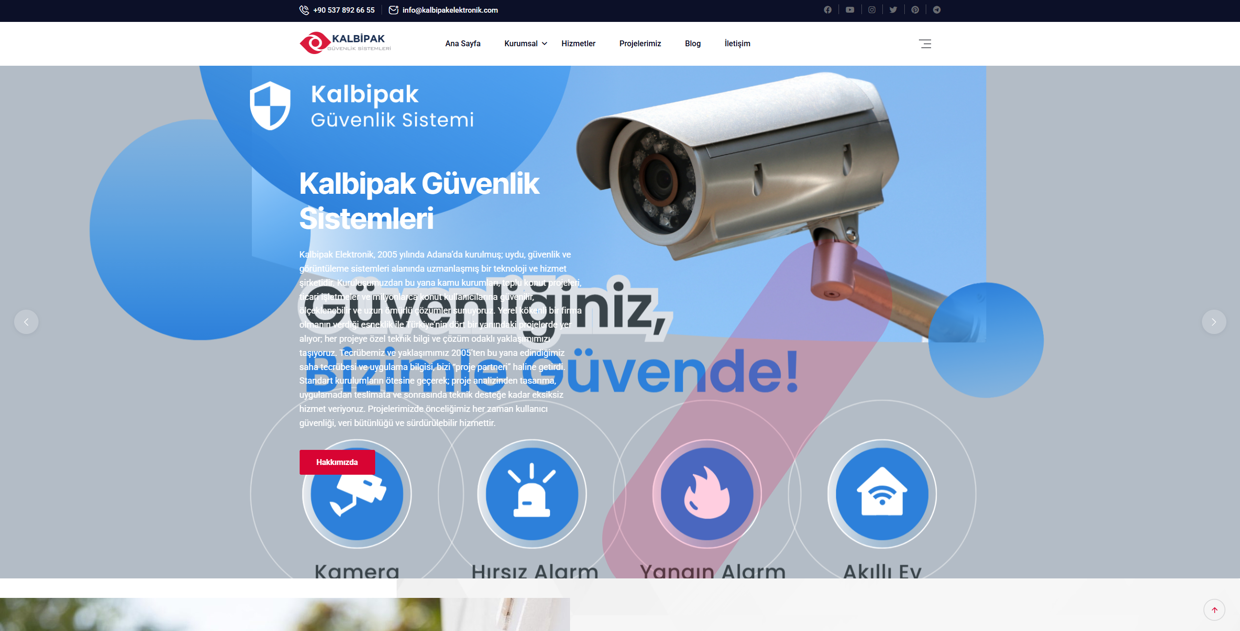Open the Telegram social icon
This screenshot has width=1240, height=631.
click(x=936, y=10)
